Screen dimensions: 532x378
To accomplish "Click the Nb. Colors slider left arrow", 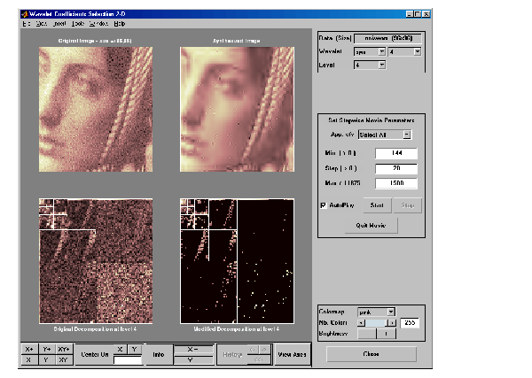I will 362,323.
